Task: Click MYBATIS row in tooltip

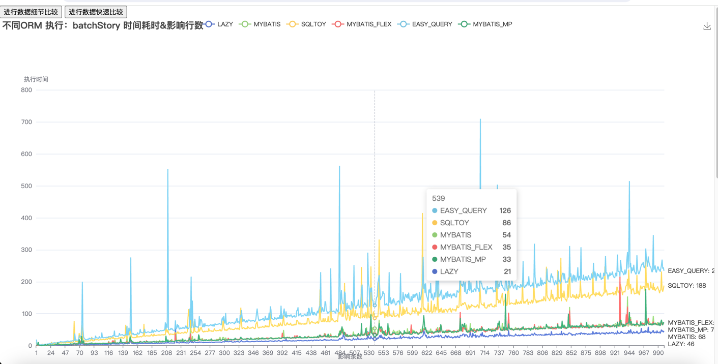Action: (x=471, y=235)
